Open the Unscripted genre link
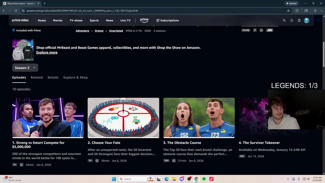Viewport: 325px width, 183px height. point(116,31)
